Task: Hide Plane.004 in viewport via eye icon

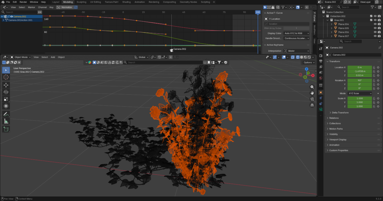Action: coord(375,24)
